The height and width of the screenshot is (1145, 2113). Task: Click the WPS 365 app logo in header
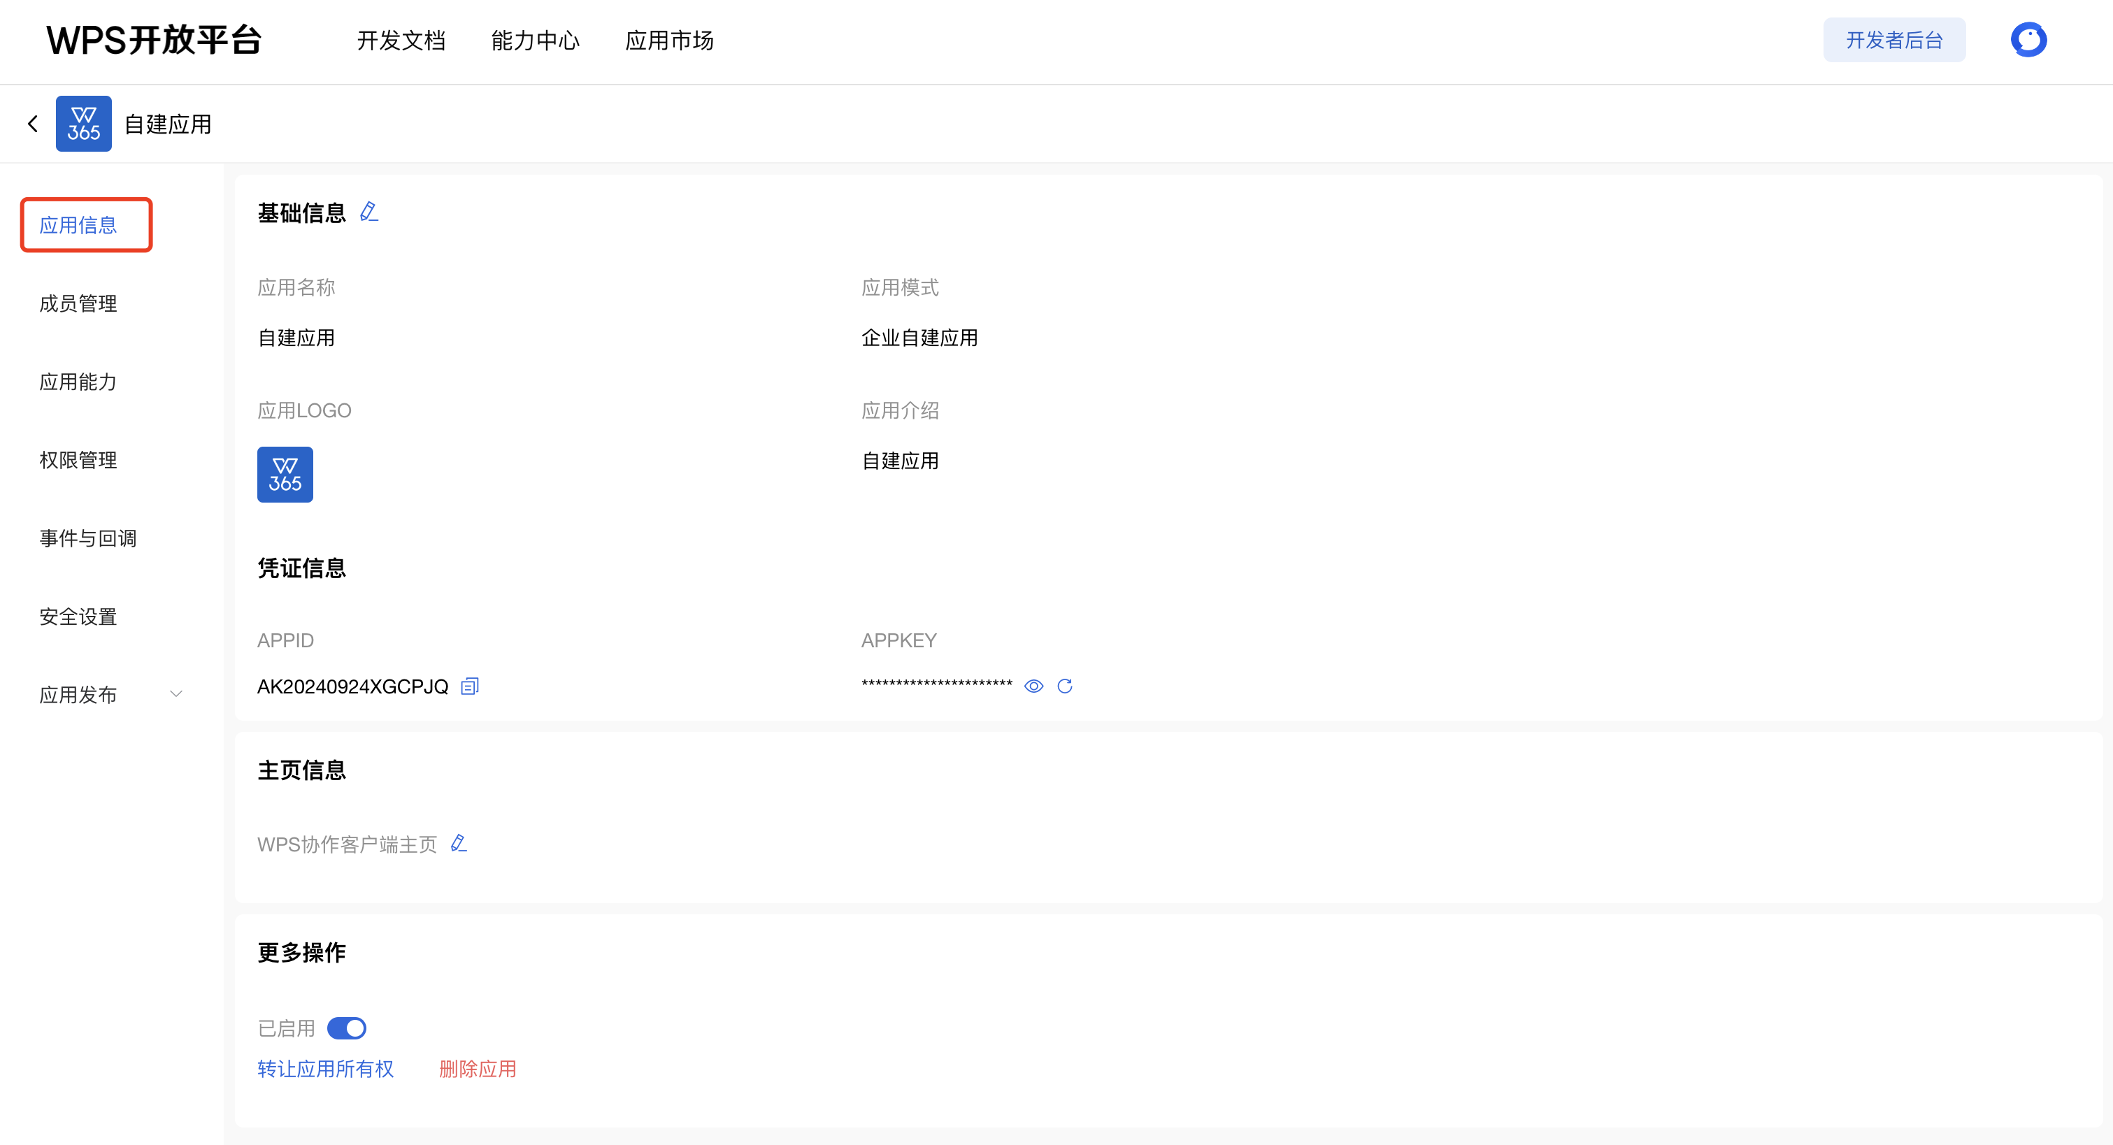(84, 124)
